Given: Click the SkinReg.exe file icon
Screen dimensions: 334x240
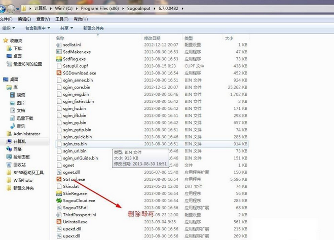Looking at the screenshot, I should click(59, 193).
